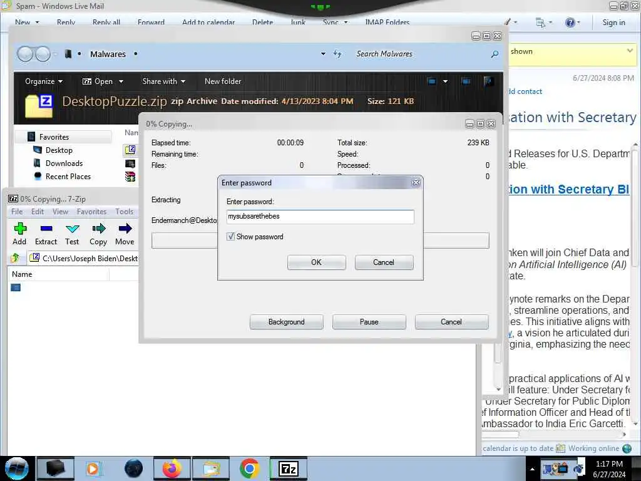Open the Windows Live Mail help icon
Screen dimensions: 641x481
tap(570, 23)
